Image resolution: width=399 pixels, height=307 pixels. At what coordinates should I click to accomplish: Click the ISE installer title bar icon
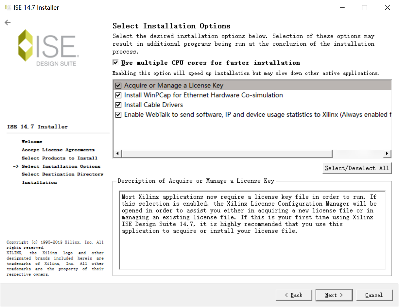(x=7, y=7)
